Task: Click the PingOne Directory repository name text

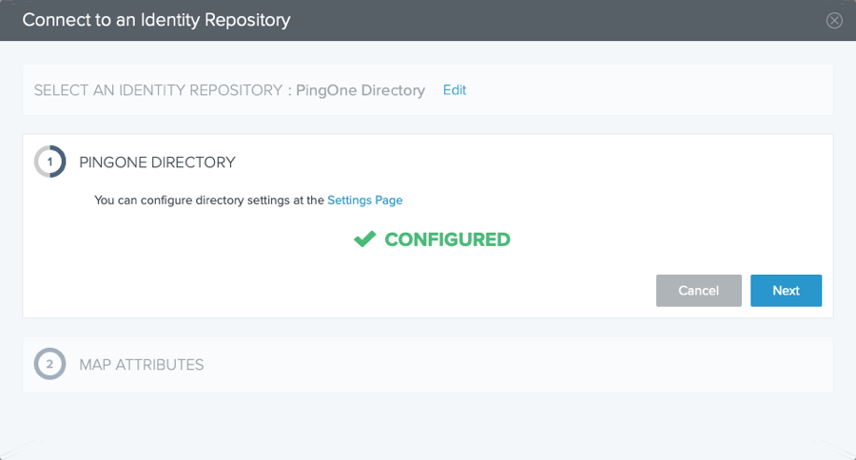Action: [x=360, y=90]
